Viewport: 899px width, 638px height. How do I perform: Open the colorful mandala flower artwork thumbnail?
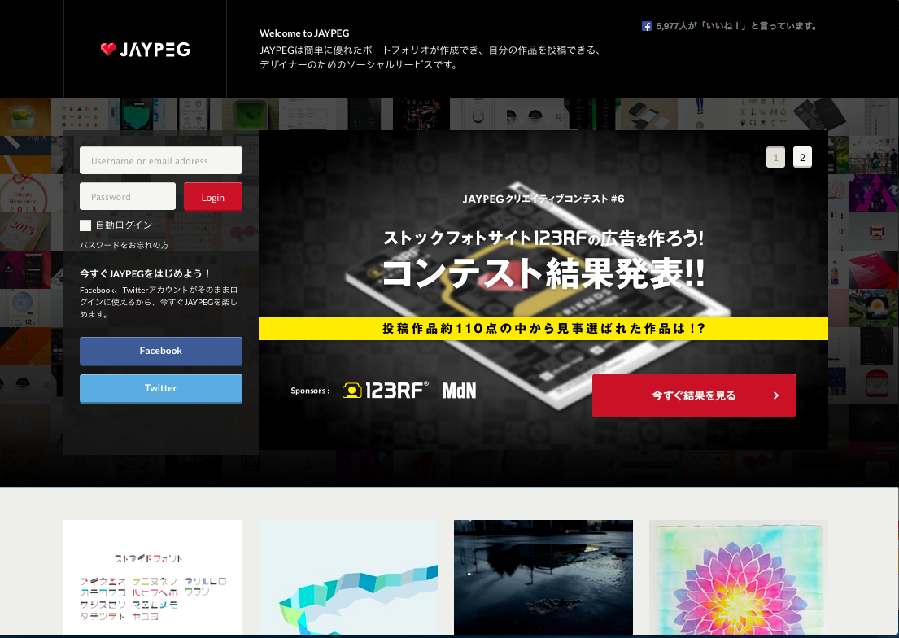pyautogui.click(x=738, y=578)
